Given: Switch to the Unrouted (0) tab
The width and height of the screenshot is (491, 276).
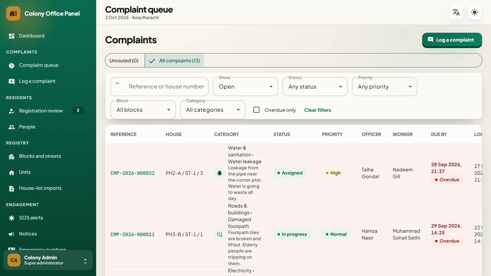Looking at the screenshot, I should point(125,61).
